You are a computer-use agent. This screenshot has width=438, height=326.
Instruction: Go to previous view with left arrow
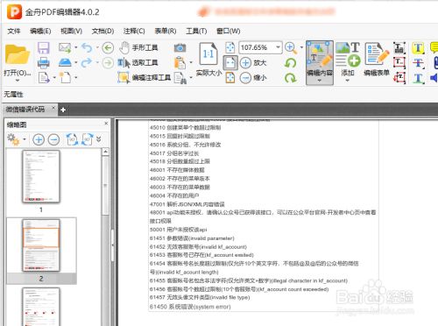pyautogui.click(x=108, y=47)
